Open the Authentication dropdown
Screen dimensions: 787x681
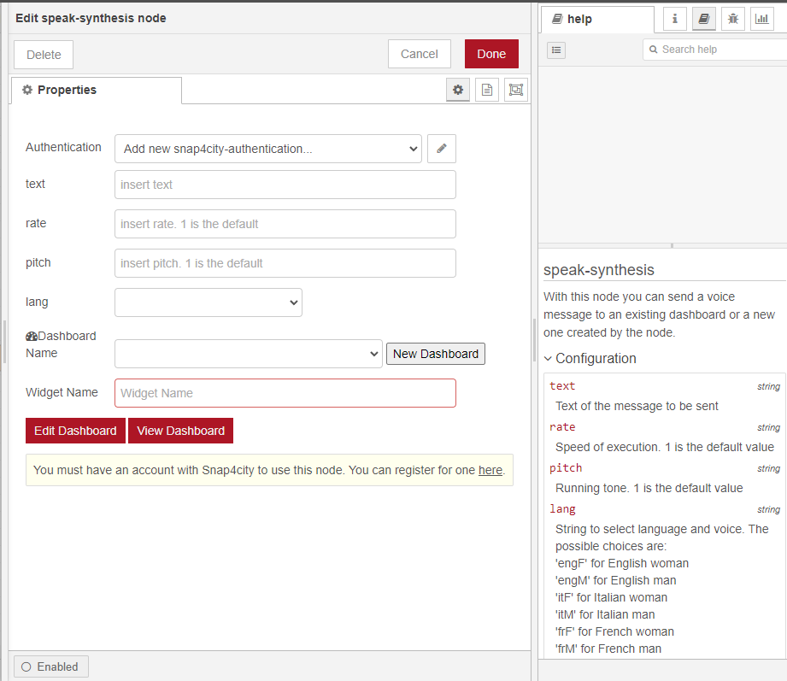[x=268, y=149]
